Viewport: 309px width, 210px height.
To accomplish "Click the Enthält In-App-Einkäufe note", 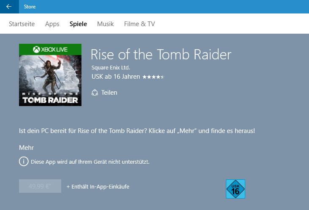I will [98, 186].
